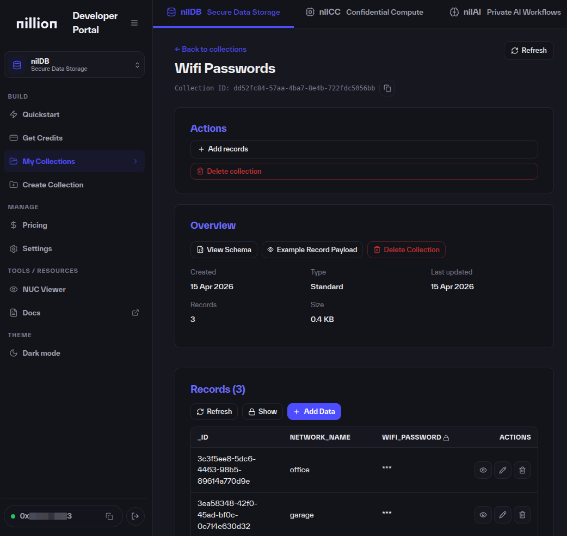This screenshot has height=536, width=567.
Task: Reveal office record with the eye icon
Action: 483,470
